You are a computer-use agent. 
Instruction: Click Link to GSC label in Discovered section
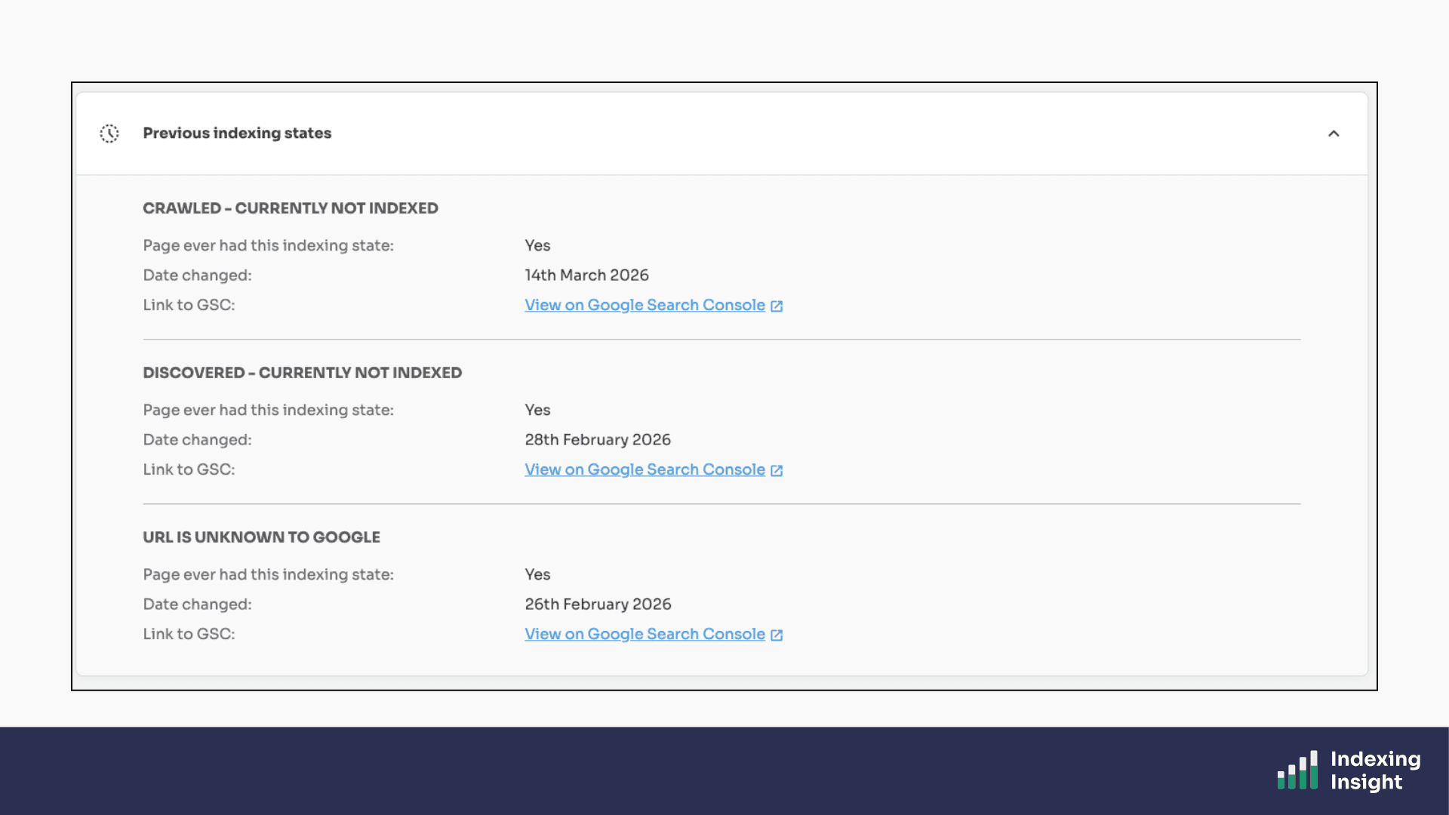click(189, 469)
